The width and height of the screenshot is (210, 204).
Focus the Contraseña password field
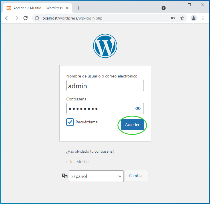click(x=105, y=108)
